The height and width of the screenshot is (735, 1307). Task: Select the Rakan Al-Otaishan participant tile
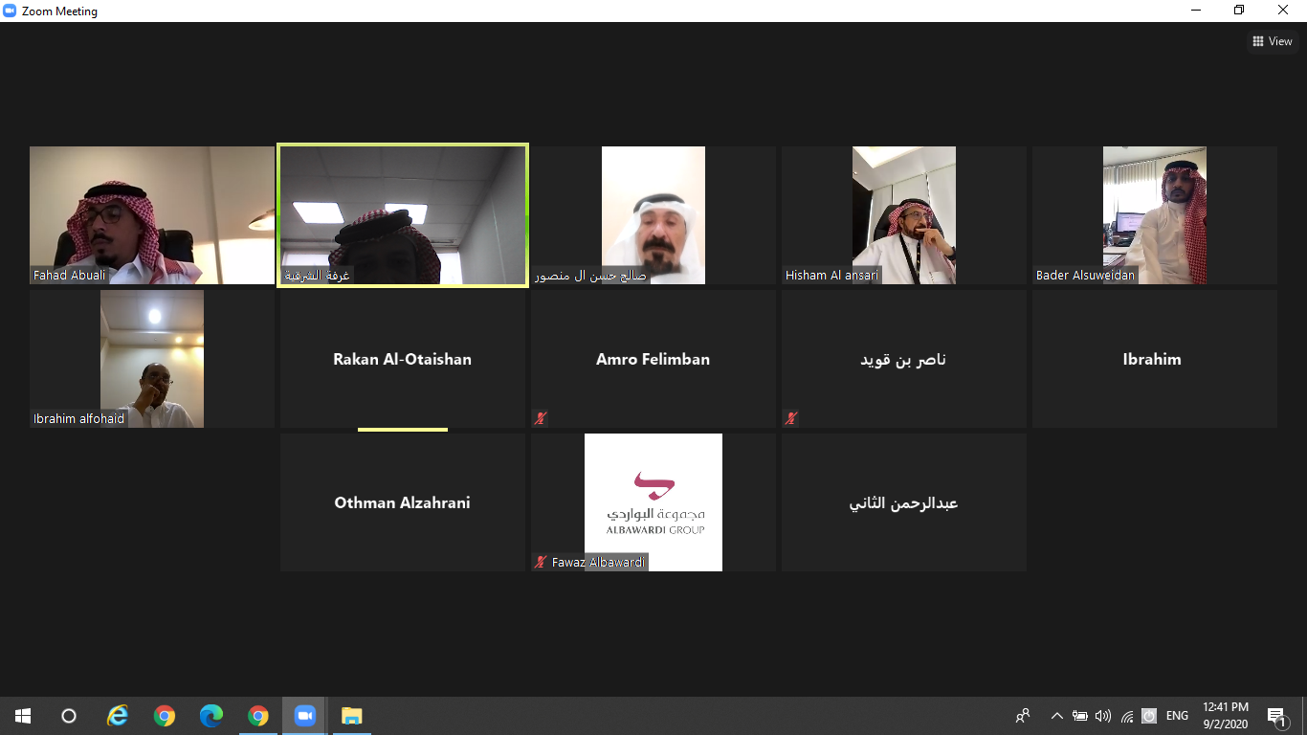coord(402,359)
